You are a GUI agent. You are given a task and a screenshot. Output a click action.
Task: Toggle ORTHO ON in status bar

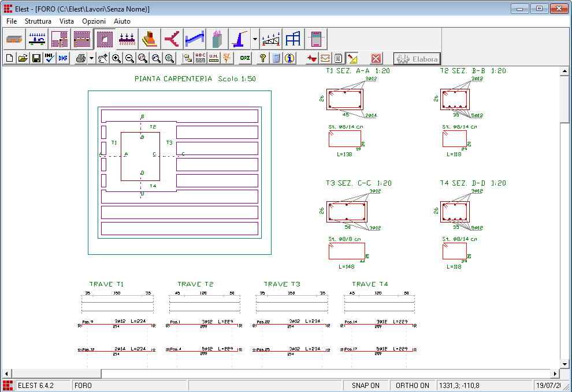pyautogui.click(x=412, y=385)
